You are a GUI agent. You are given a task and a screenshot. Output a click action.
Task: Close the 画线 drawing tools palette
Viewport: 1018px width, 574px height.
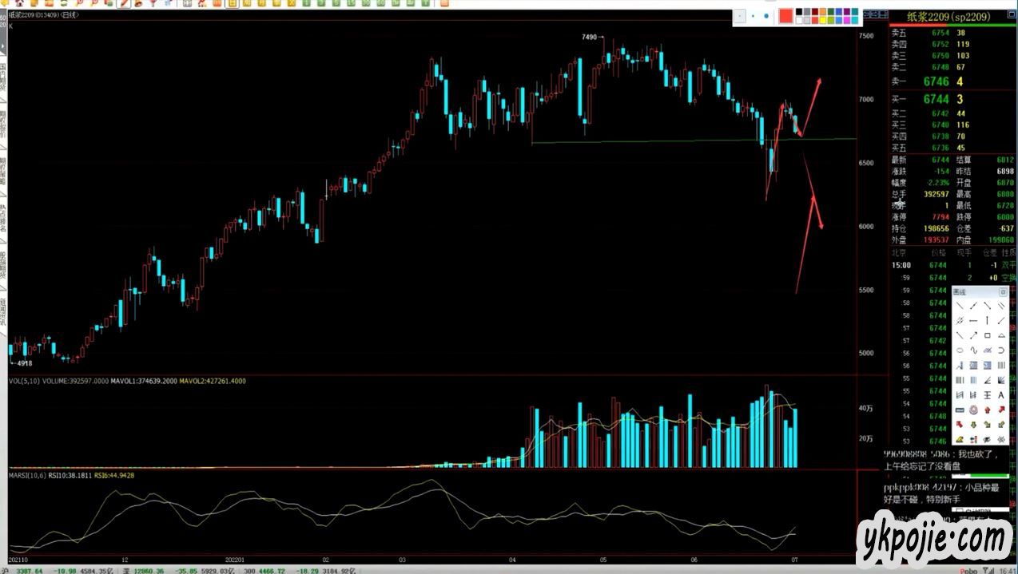pos(1003,292)
